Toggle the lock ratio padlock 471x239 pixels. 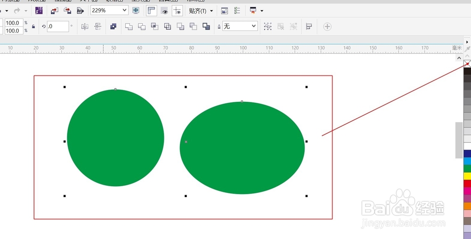[x=33, y=26]
